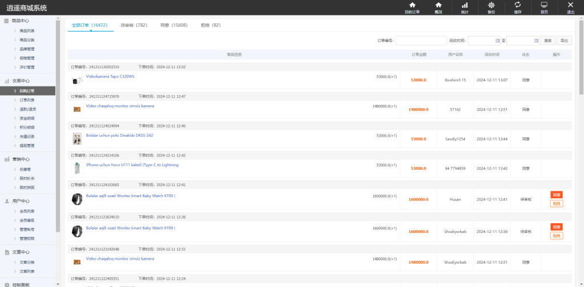Open the 统计 statistics bar chart icon

(464, 5)
